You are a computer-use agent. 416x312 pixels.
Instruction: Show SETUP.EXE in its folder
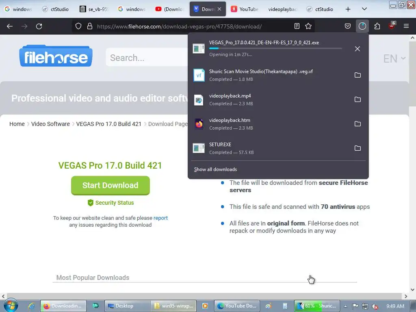(x=357, y=148)
